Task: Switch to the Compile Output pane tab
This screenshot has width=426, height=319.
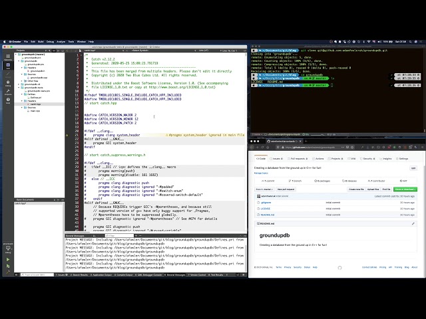Action: (x=123, y=274)
